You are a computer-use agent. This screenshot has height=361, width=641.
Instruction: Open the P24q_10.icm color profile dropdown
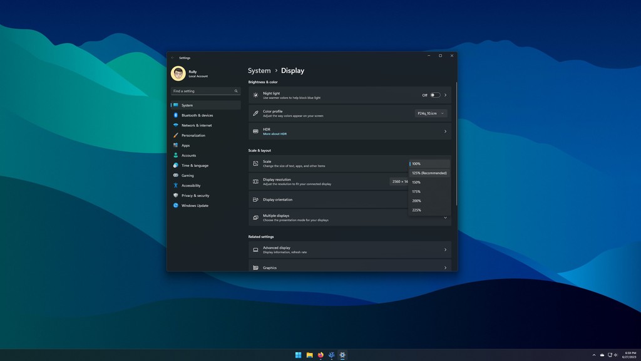pos(429,113)
